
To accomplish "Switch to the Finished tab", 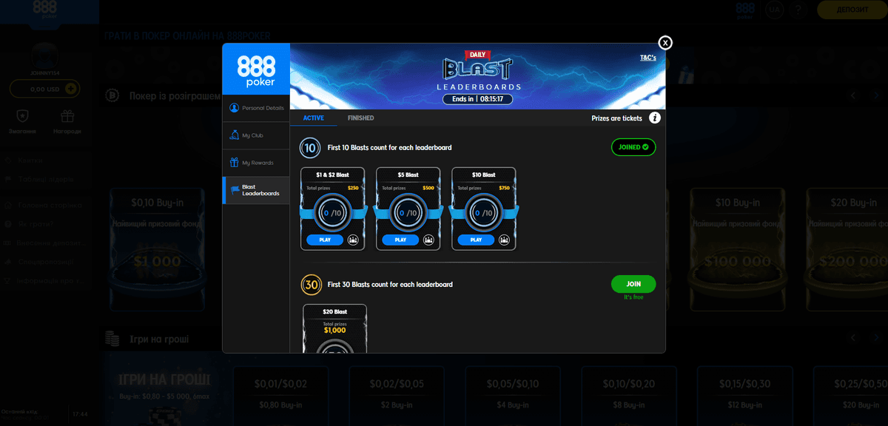I will coord(361,118).
